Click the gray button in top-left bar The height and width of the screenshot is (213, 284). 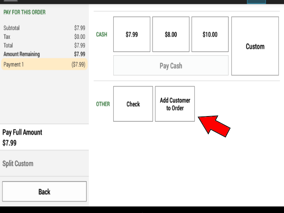click(x=11, y=1)
